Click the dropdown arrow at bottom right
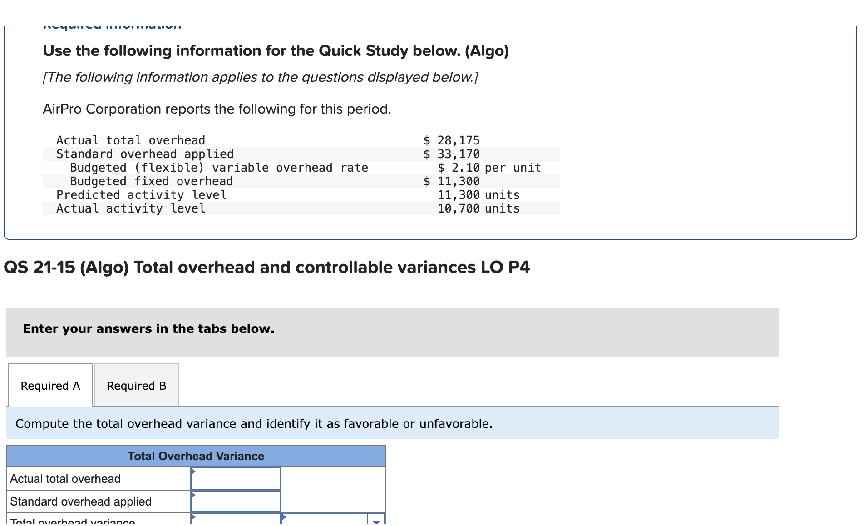868x526 pixels. coord(375,521)
